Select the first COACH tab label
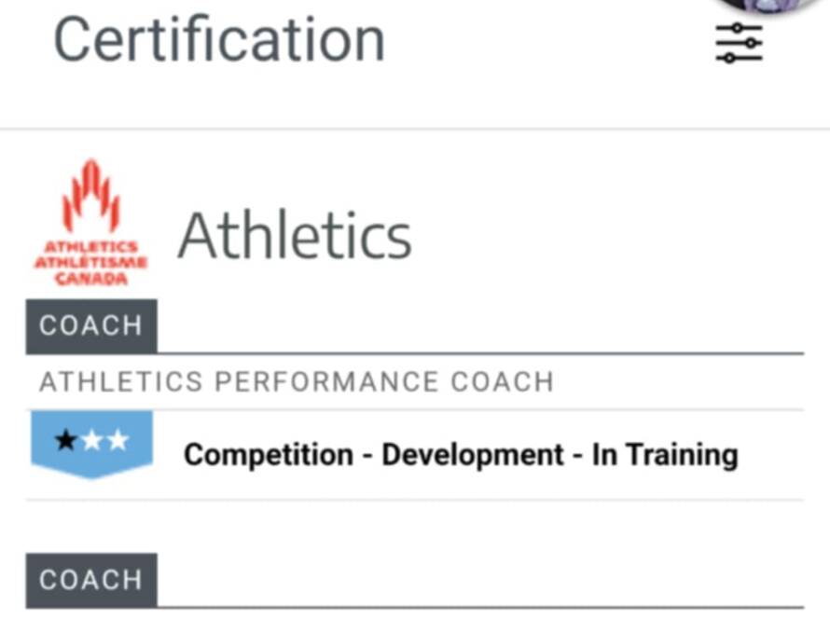This screenshot has height=619, width=830. tap(91, 325)
